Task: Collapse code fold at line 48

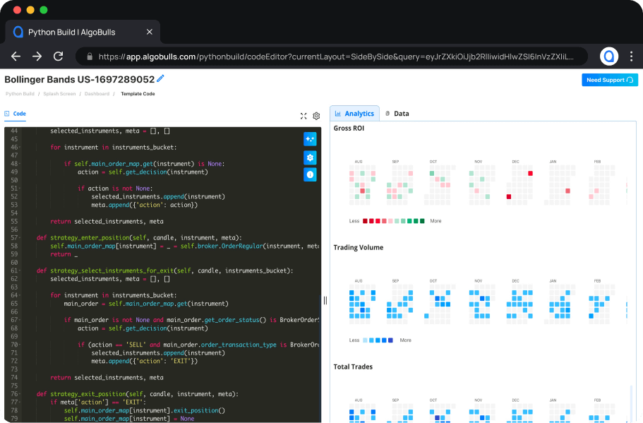Action: point(20,164)
